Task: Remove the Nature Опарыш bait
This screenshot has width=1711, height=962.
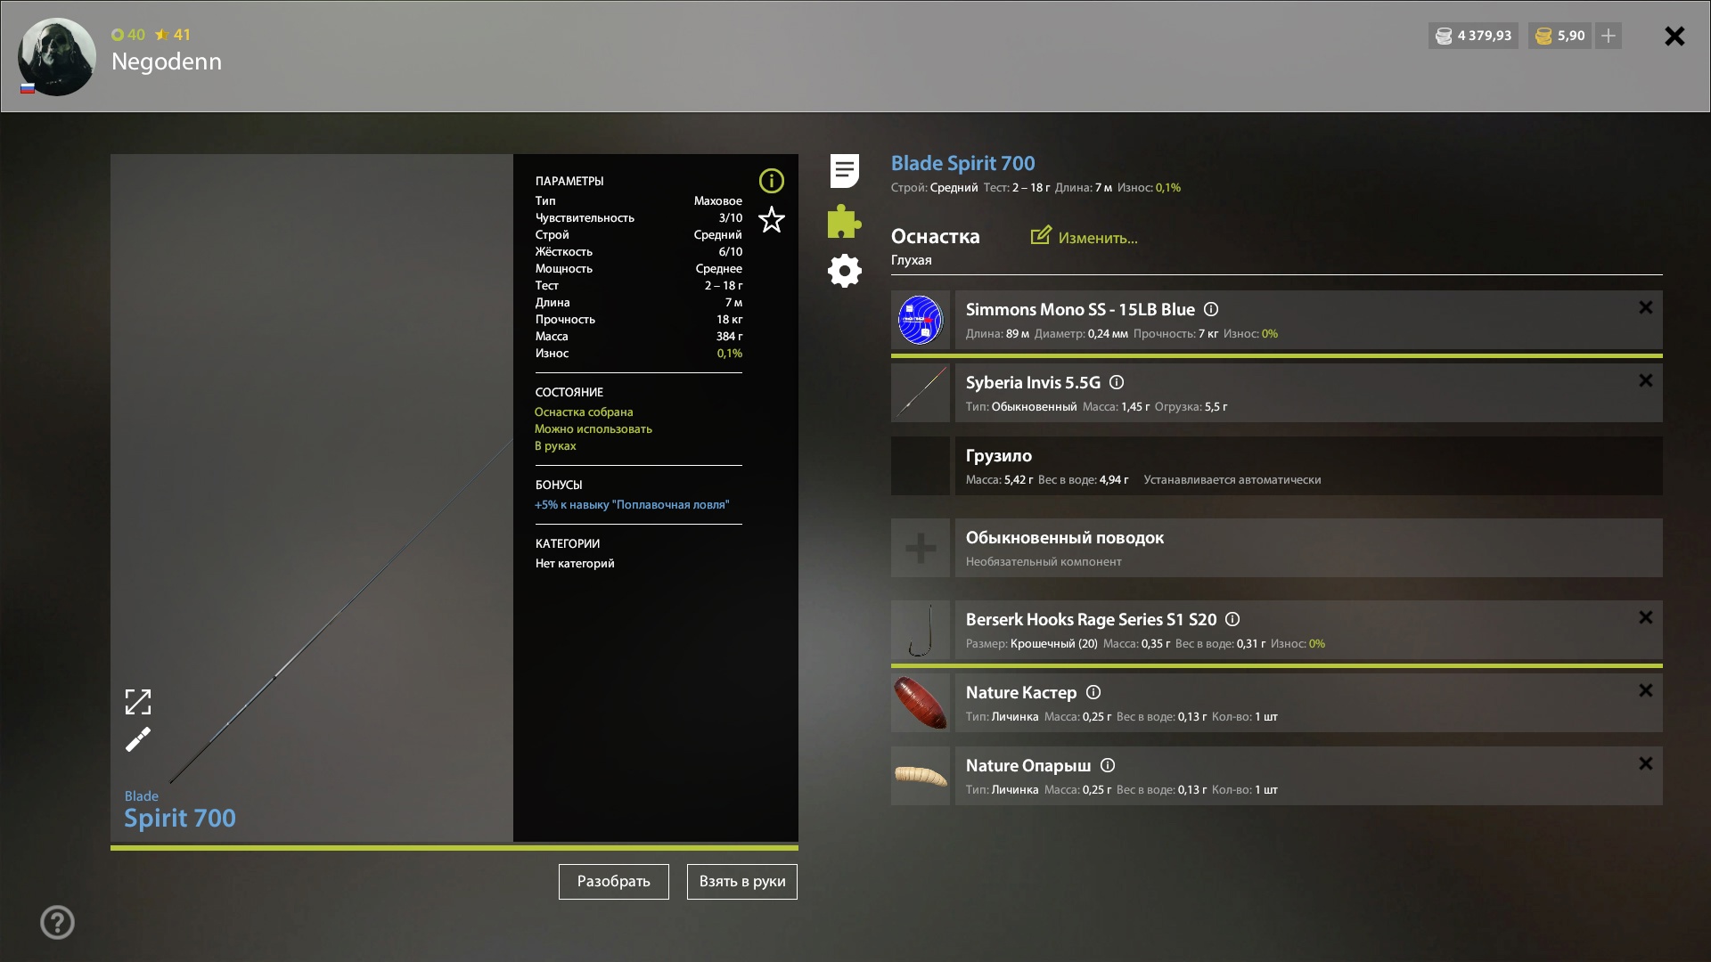Action: tap(1645, 763)
